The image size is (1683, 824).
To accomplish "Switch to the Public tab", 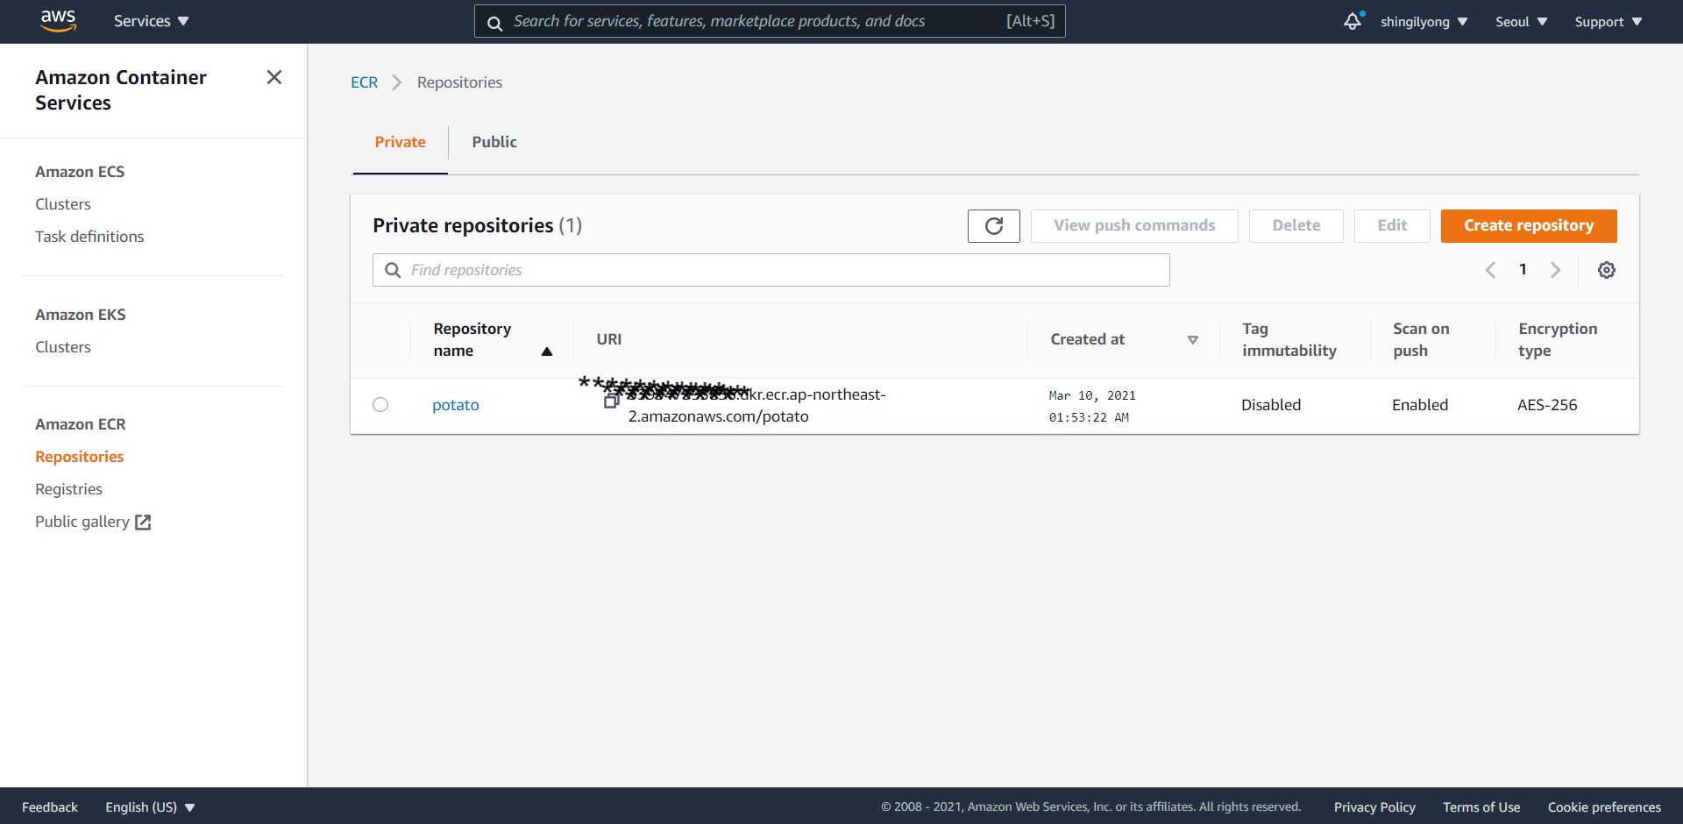I will [x=494, y=142].
